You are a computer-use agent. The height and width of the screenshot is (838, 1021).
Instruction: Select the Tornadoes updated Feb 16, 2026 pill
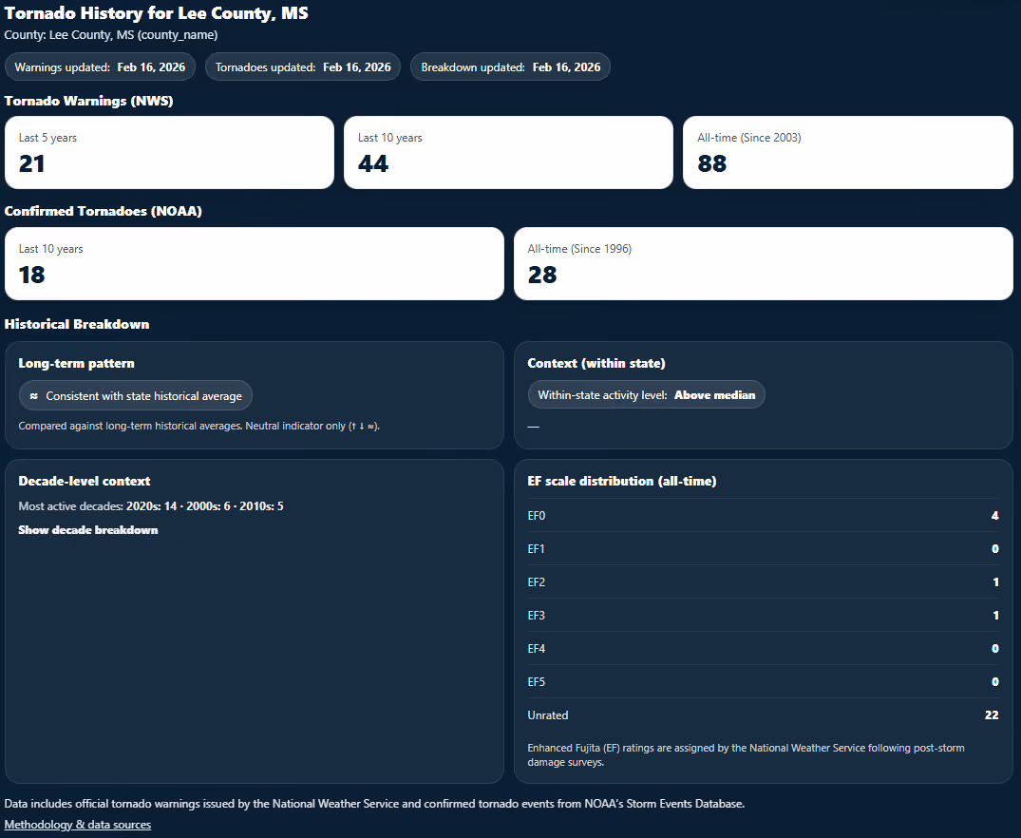(x=303, y=67)
